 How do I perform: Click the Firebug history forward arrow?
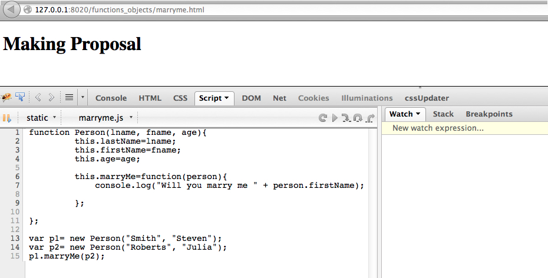click(x=51, y=98)
